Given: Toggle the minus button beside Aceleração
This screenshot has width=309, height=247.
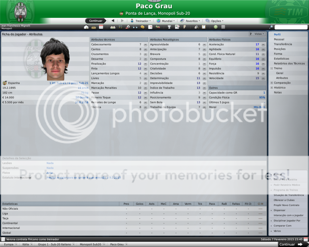Looking at the screenshot, I should (263, 44).
